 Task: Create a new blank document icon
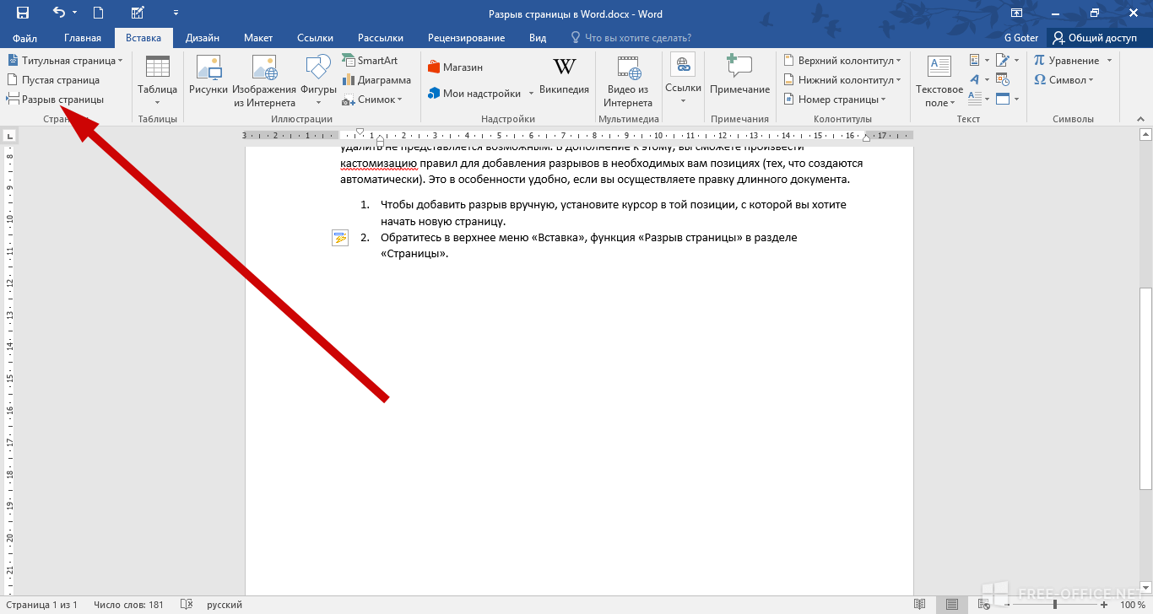point(99,13)
